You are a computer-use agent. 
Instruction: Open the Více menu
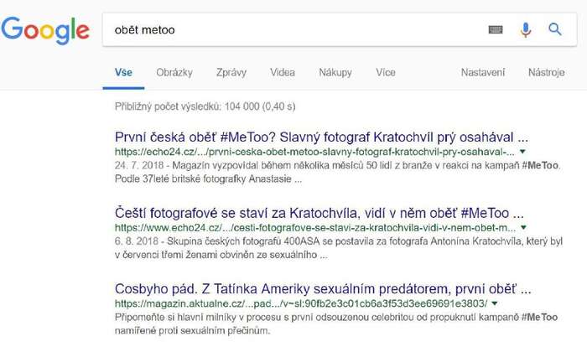click(386, 72)
